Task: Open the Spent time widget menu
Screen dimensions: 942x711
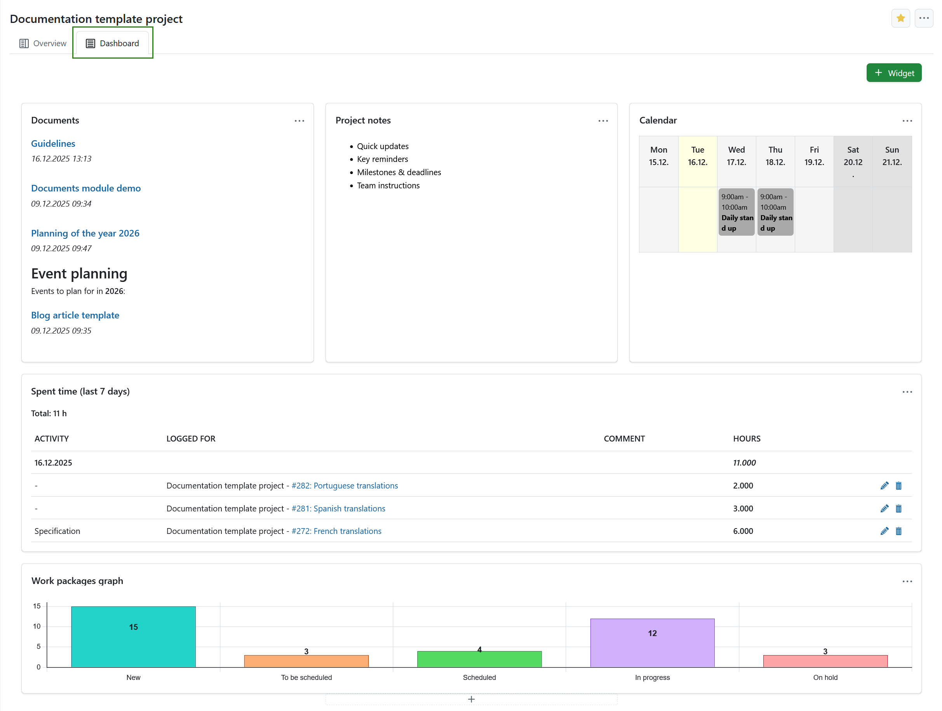Action: [x=907, y=392]
